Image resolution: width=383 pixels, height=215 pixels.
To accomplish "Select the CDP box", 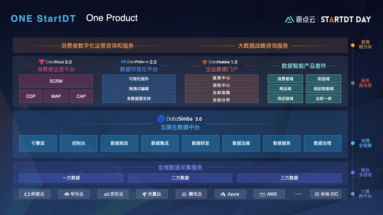I will click(x=31, y=96).
